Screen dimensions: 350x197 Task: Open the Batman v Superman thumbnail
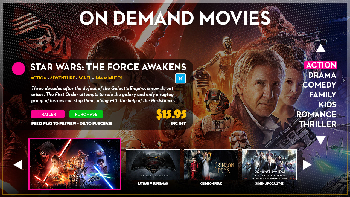[153, 165]
